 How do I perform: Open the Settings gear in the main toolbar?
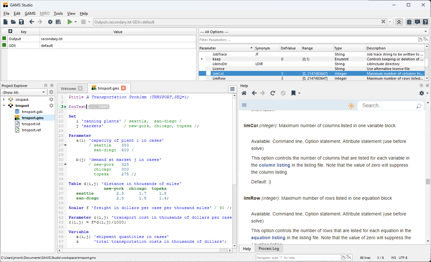click(50, 22)
